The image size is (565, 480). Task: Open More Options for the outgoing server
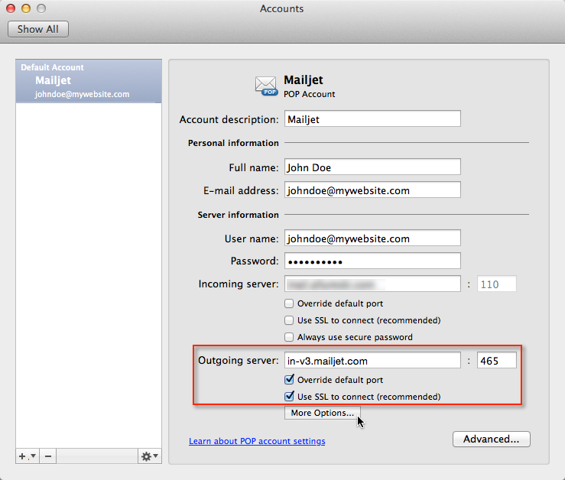(x=322, y=413)
